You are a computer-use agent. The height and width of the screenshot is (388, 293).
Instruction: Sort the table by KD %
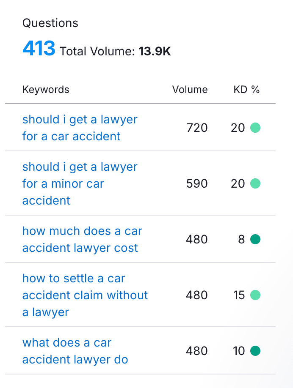pyautogui.click(x=246, y=90)
